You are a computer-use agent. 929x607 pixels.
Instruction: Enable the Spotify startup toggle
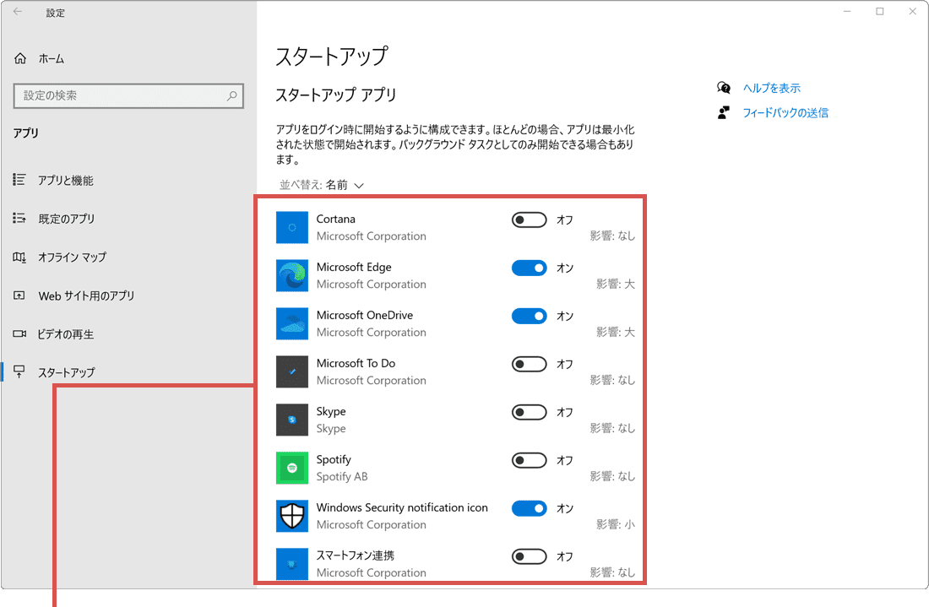click(529, 460)
